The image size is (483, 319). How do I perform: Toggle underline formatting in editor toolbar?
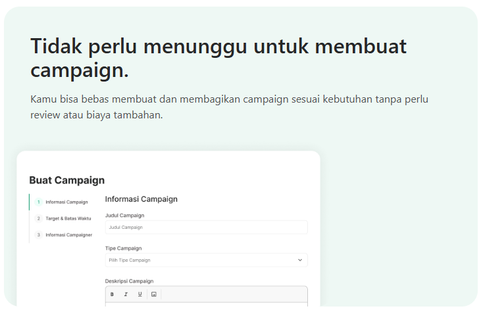pos(140,295)
